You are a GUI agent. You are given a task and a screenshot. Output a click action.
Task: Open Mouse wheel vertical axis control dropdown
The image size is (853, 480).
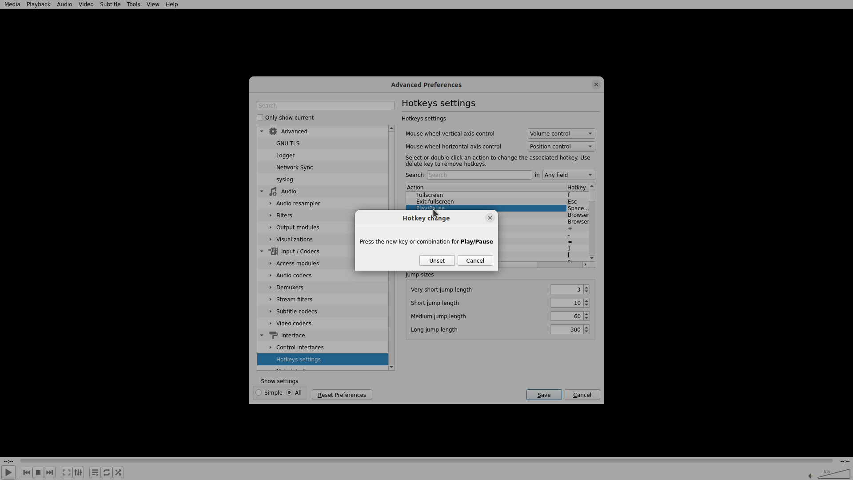click(x=561, y=134)
